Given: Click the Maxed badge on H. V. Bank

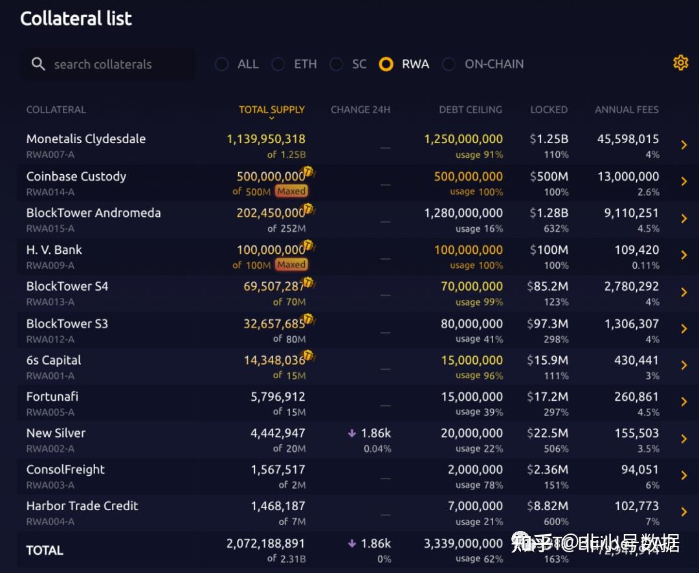Looking at the screenshot, I should pos(291,265).
